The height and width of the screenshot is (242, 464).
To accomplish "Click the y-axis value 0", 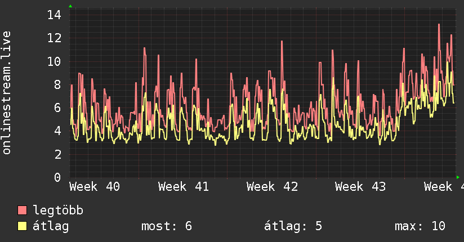I will (57, 177).
